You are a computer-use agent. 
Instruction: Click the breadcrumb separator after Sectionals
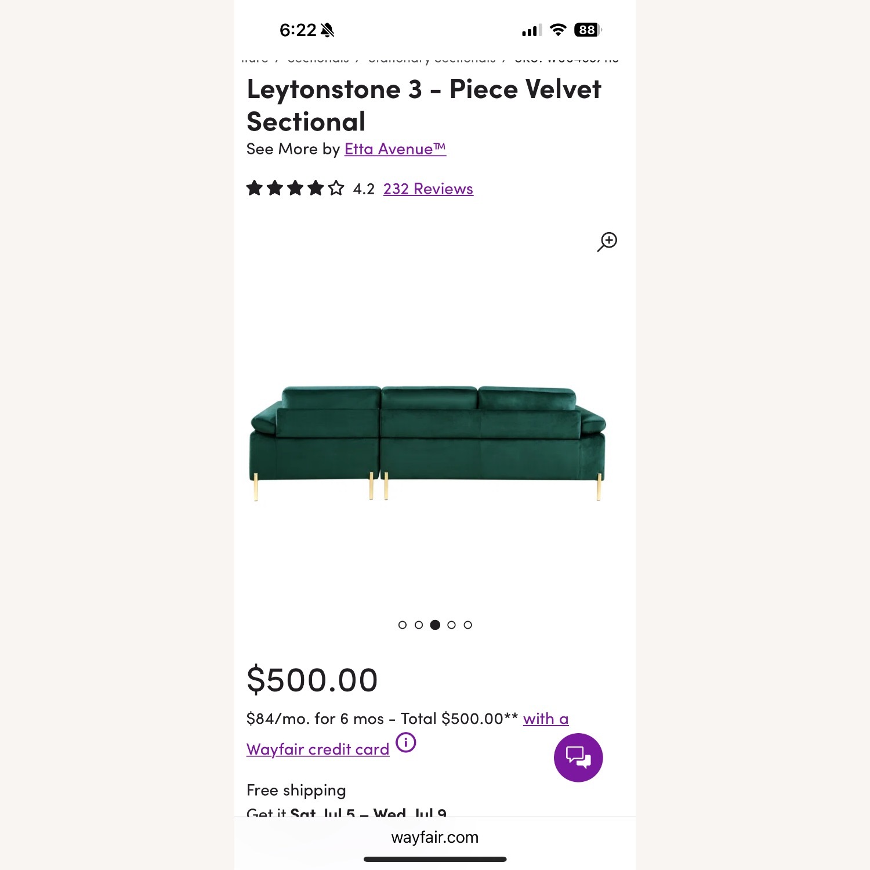[x=358, y=59]
